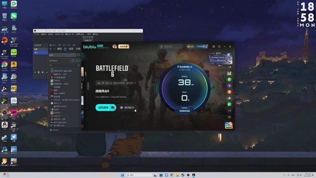Open the round settings icon in biubiu header
The image size is (316, 178).
(219, 47)
